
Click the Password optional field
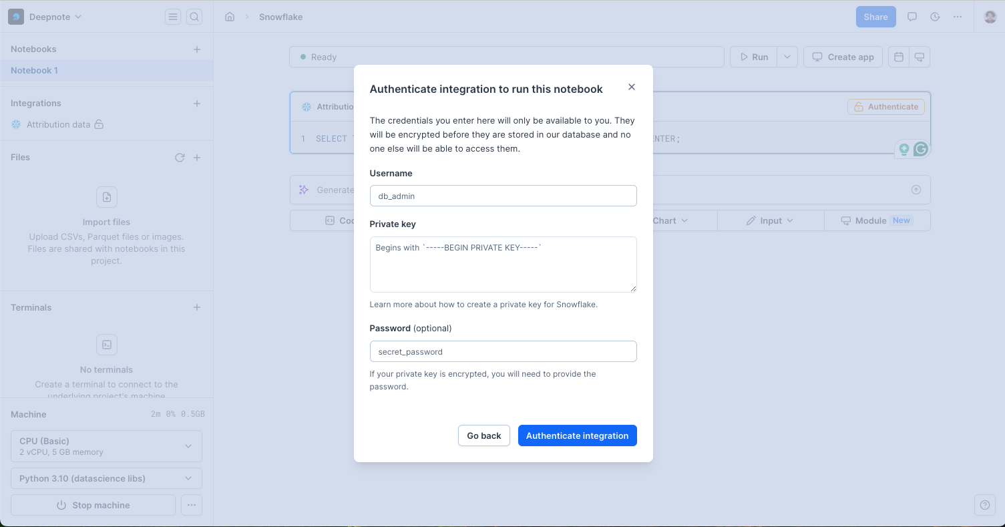pos(503,351)
